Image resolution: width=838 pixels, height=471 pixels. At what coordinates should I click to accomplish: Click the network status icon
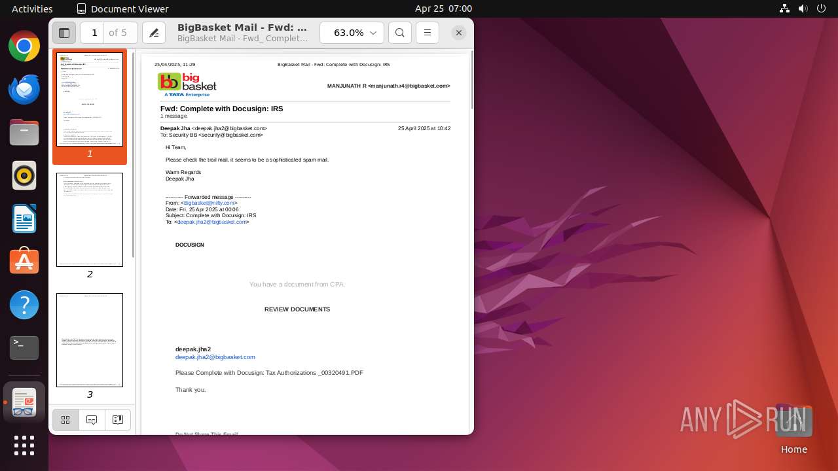point(785,9)
